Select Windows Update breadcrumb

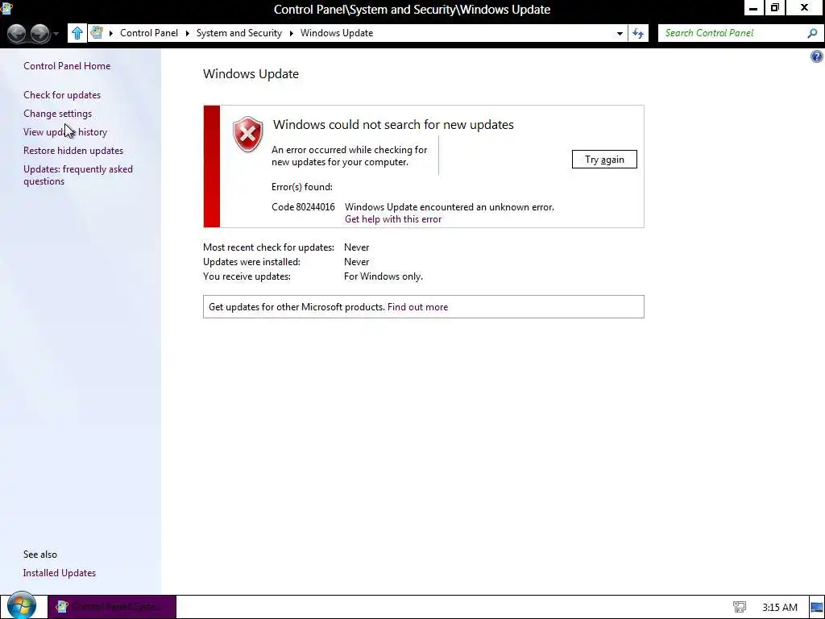337,32
